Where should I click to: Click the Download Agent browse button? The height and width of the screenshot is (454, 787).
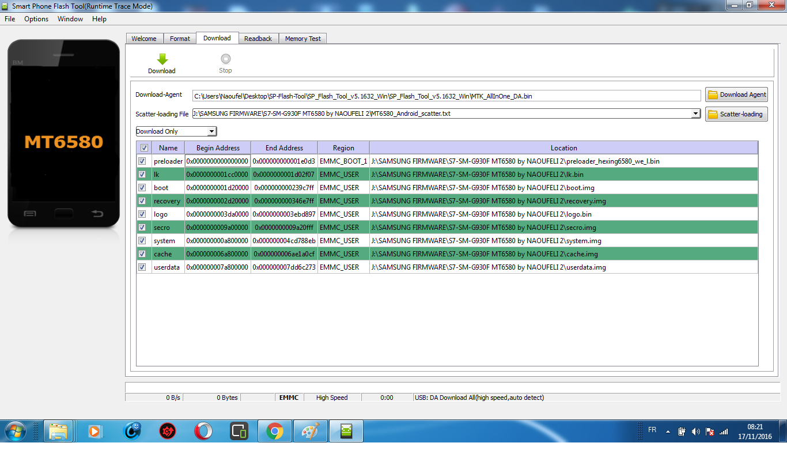(x=736, y=94)
